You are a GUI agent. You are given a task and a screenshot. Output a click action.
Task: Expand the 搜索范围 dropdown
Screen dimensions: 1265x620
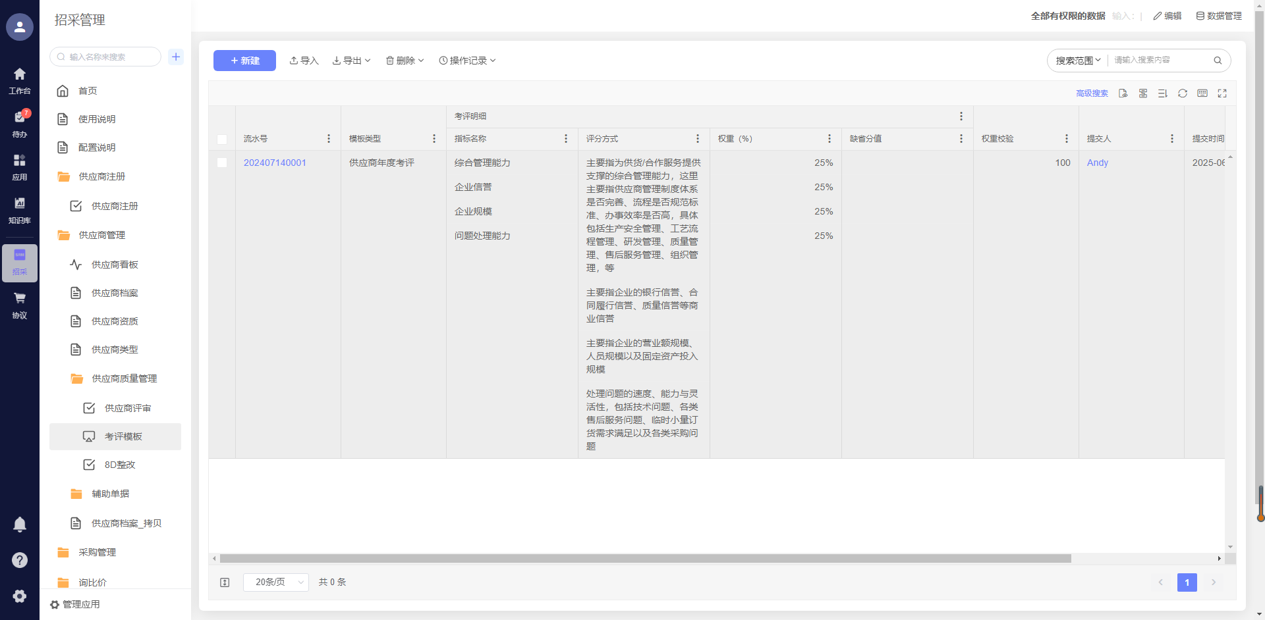1078,61
